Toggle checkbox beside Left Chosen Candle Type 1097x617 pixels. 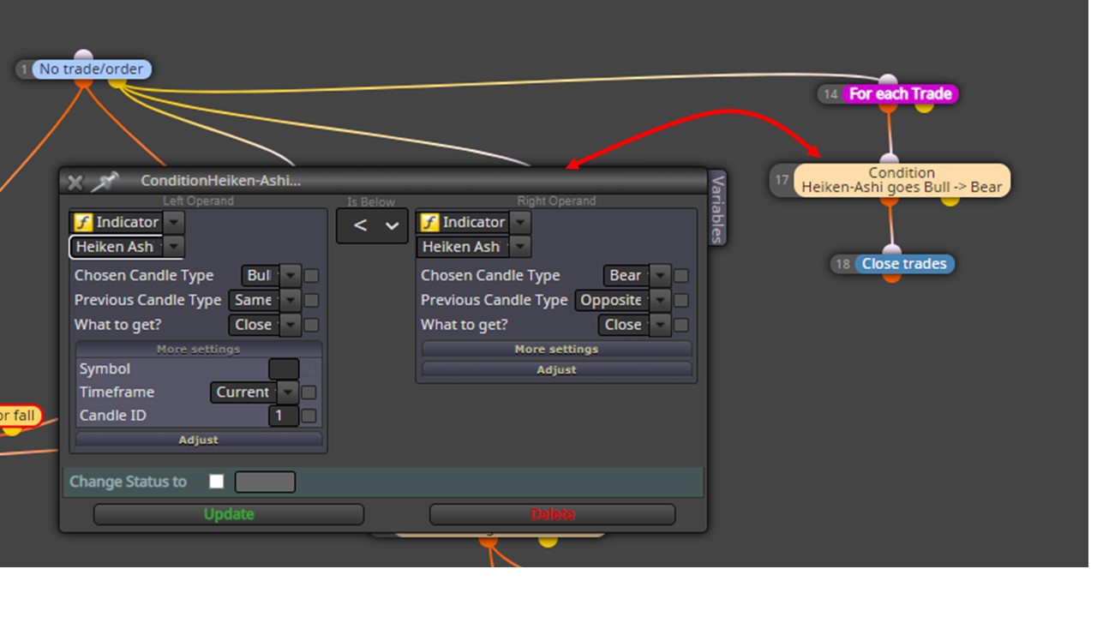[312, 276]
